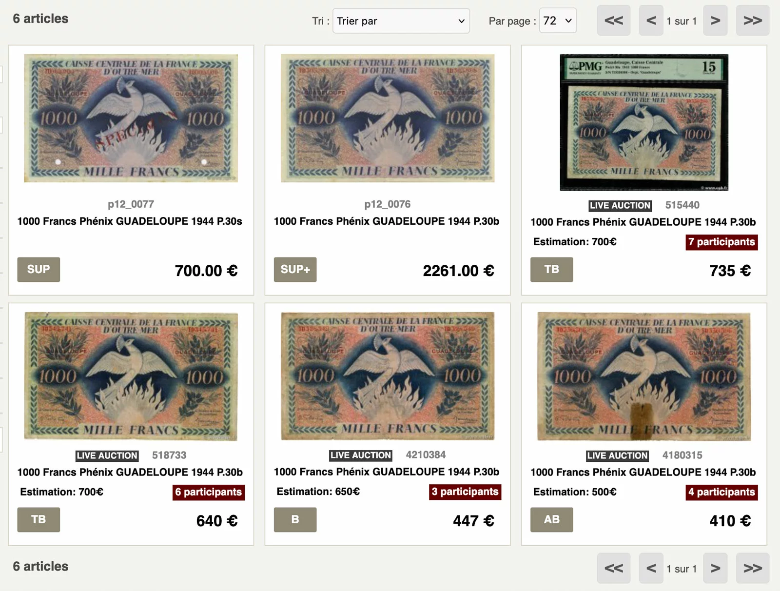Jump to last page with top >> button
The height and width of the screenshot is (591, 780).
click(x=753, y=20)
